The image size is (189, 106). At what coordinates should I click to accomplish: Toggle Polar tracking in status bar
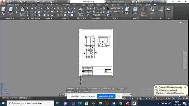click(130, 98)
